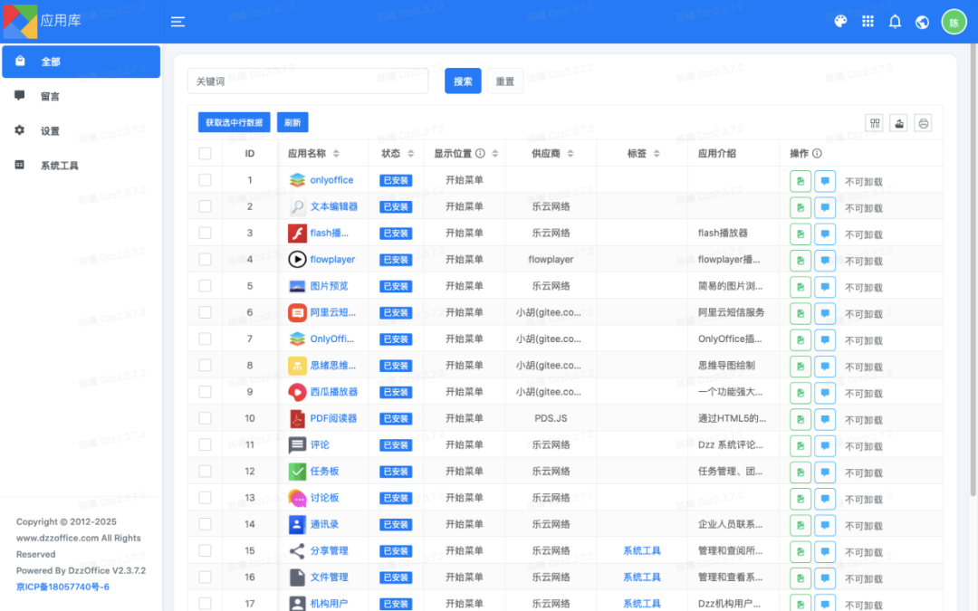The image size is (978, 611).
Task: Click the table export icon
Action: (x=899, y=123)
